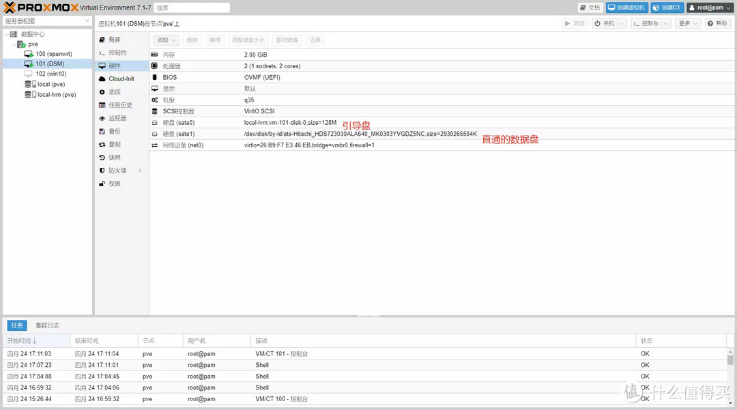The width and height of the screenshot is (737, 410).
Task: Open the 复制 replication item
Action: pyautogui.click(x=120, y=144)
